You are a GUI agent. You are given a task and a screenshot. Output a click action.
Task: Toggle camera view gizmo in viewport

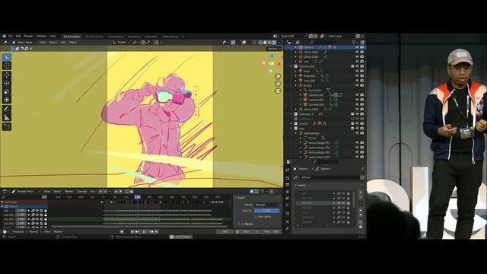[x=278, y=91]
